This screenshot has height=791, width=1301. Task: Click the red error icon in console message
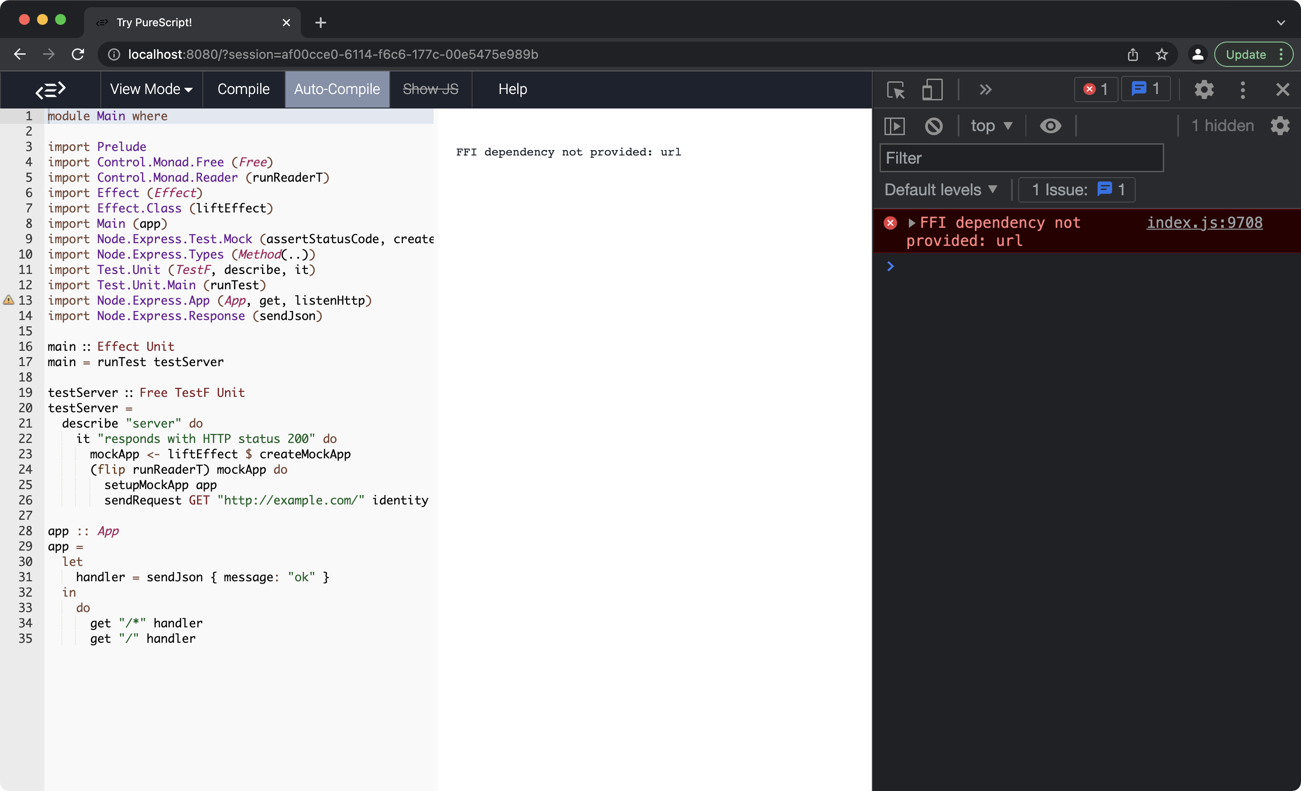click(890, 223)
